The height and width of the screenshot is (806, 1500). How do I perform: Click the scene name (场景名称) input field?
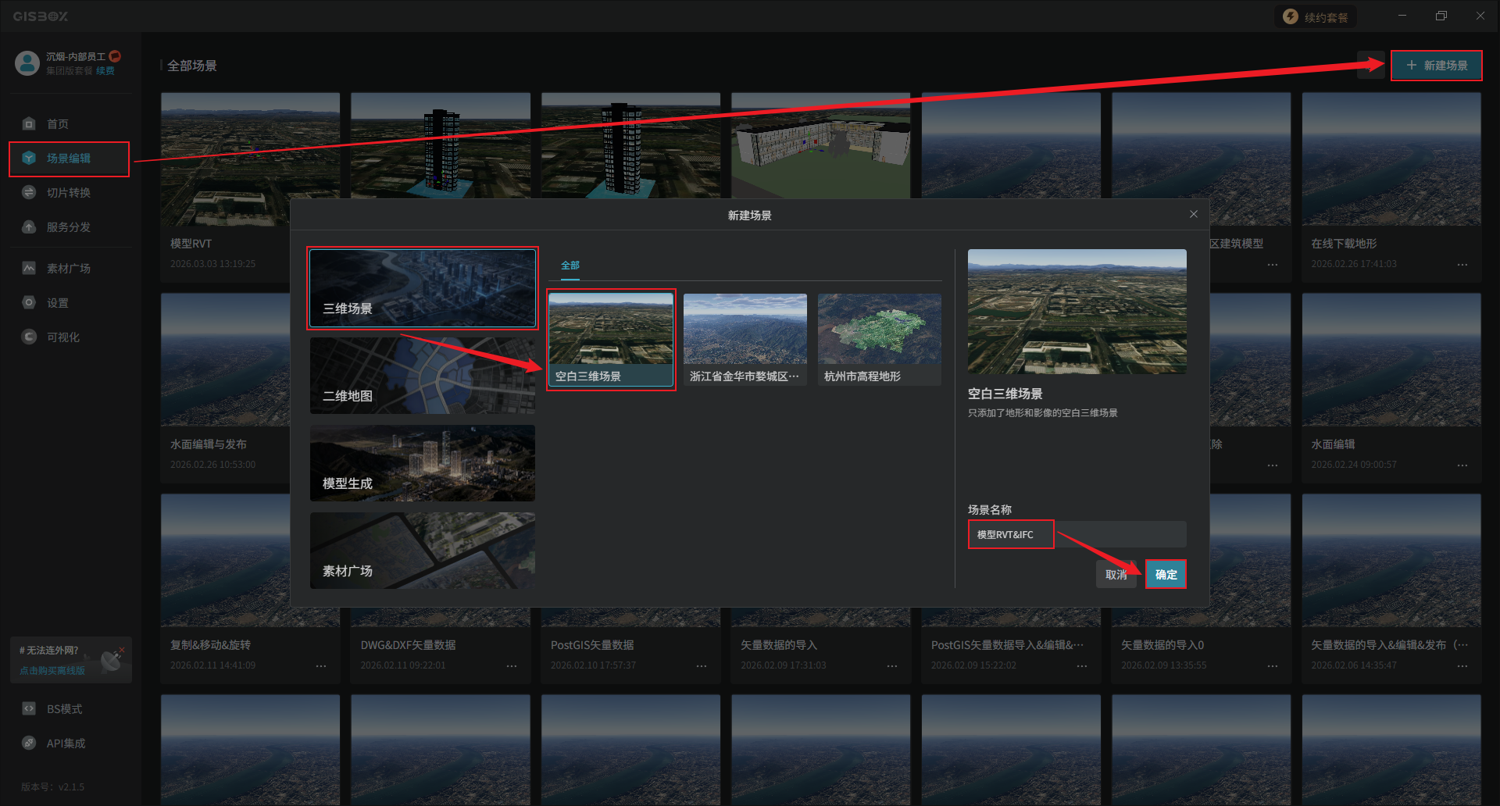[x=1077, y=535]
